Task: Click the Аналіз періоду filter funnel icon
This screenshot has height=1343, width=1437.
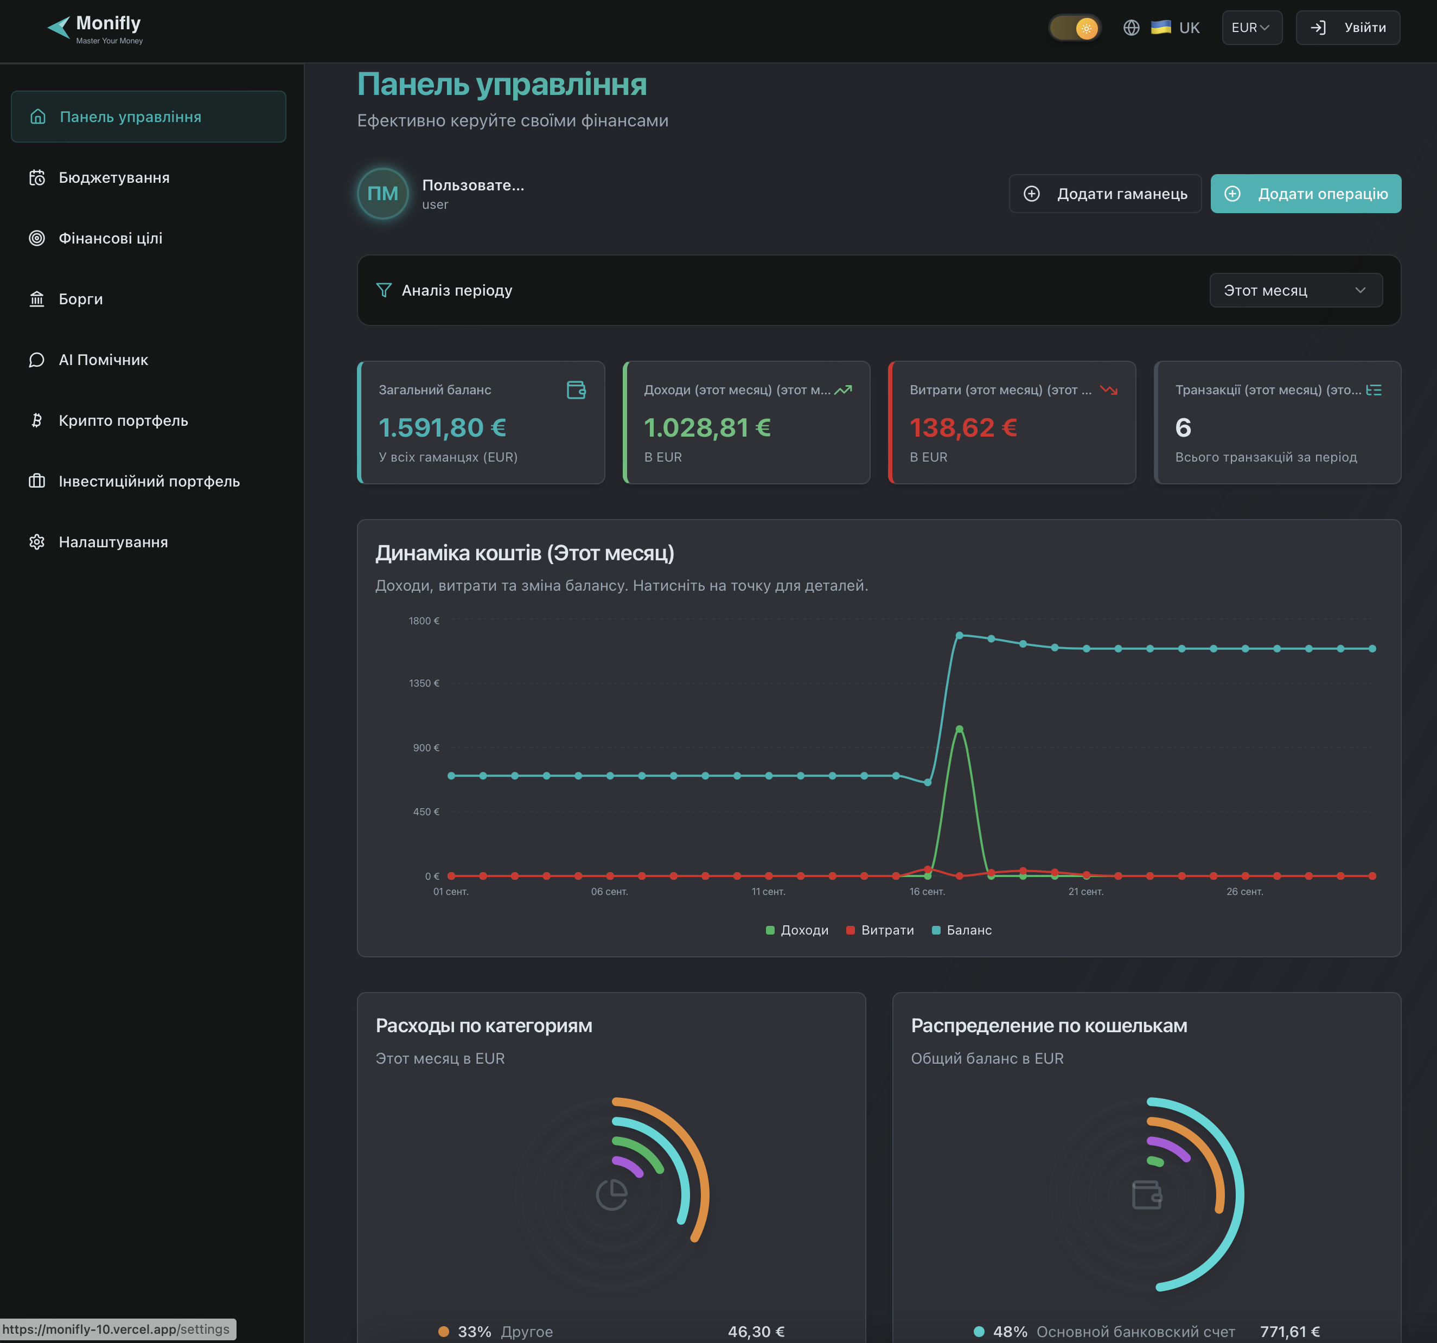Action: point(384,290)
